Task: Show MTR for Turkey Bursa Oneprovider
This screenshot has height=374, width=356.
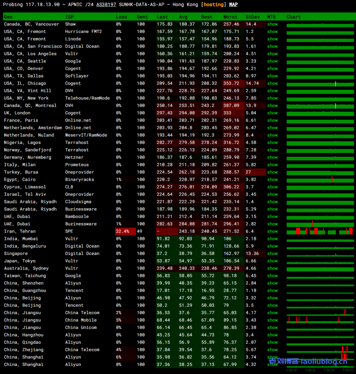Action: [272, 172]
